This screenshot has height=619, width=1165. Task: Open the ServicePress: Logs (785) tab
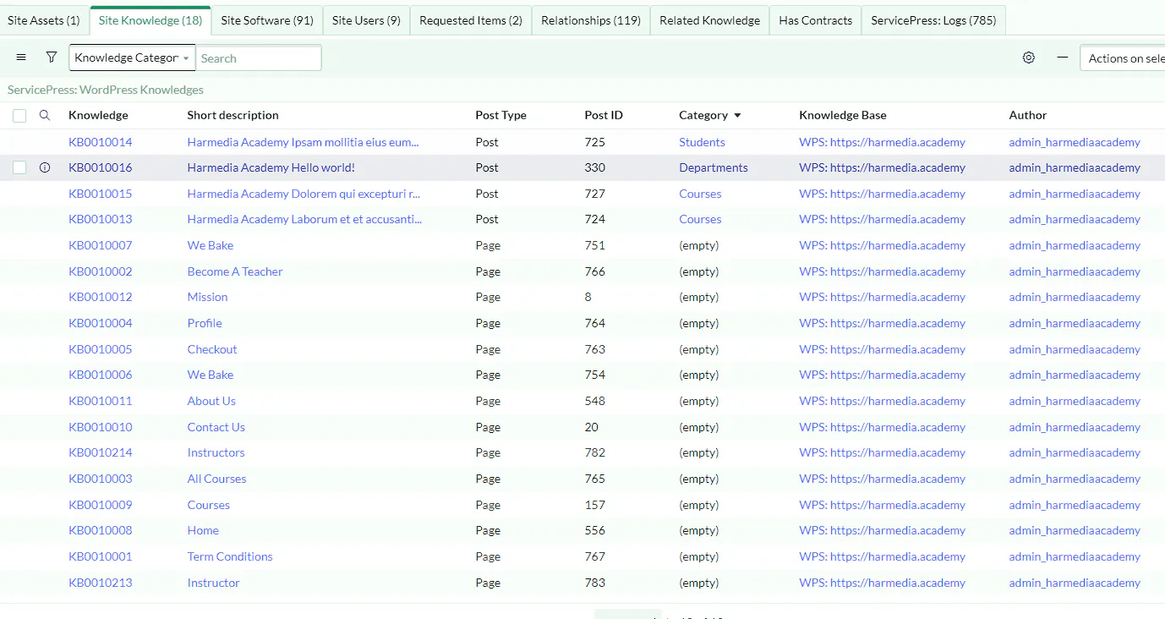point(933,20)
